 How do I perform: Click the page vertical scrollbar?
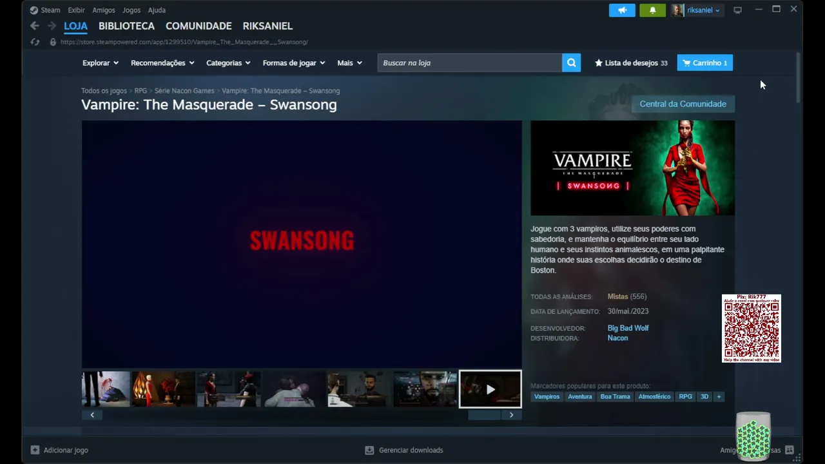[x=798, y=77]
